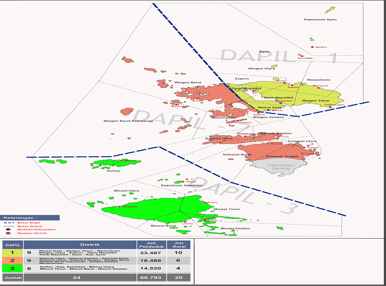Select the Mikiran marker on Kofiau island
The width and height of the screenshot is (386, 286).
click(122, 161)
